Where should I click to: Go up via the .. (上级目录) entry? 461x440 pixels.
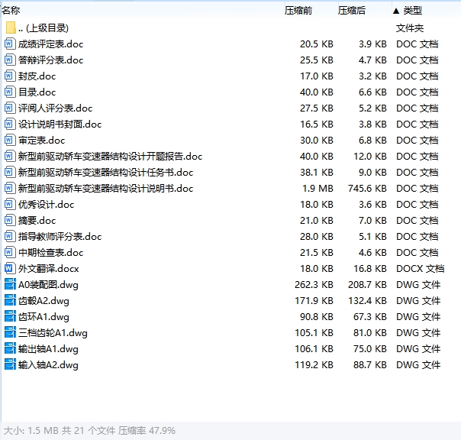tap(44, 28)
